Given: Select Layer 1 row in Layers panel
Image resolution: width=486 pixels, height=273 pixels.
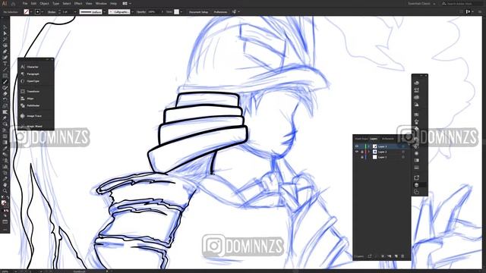Looking at the screenshot, I should 381,157.
